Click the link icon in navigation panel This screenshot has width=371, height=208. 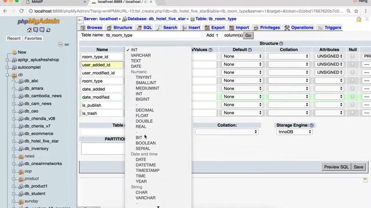click(67, 44)
